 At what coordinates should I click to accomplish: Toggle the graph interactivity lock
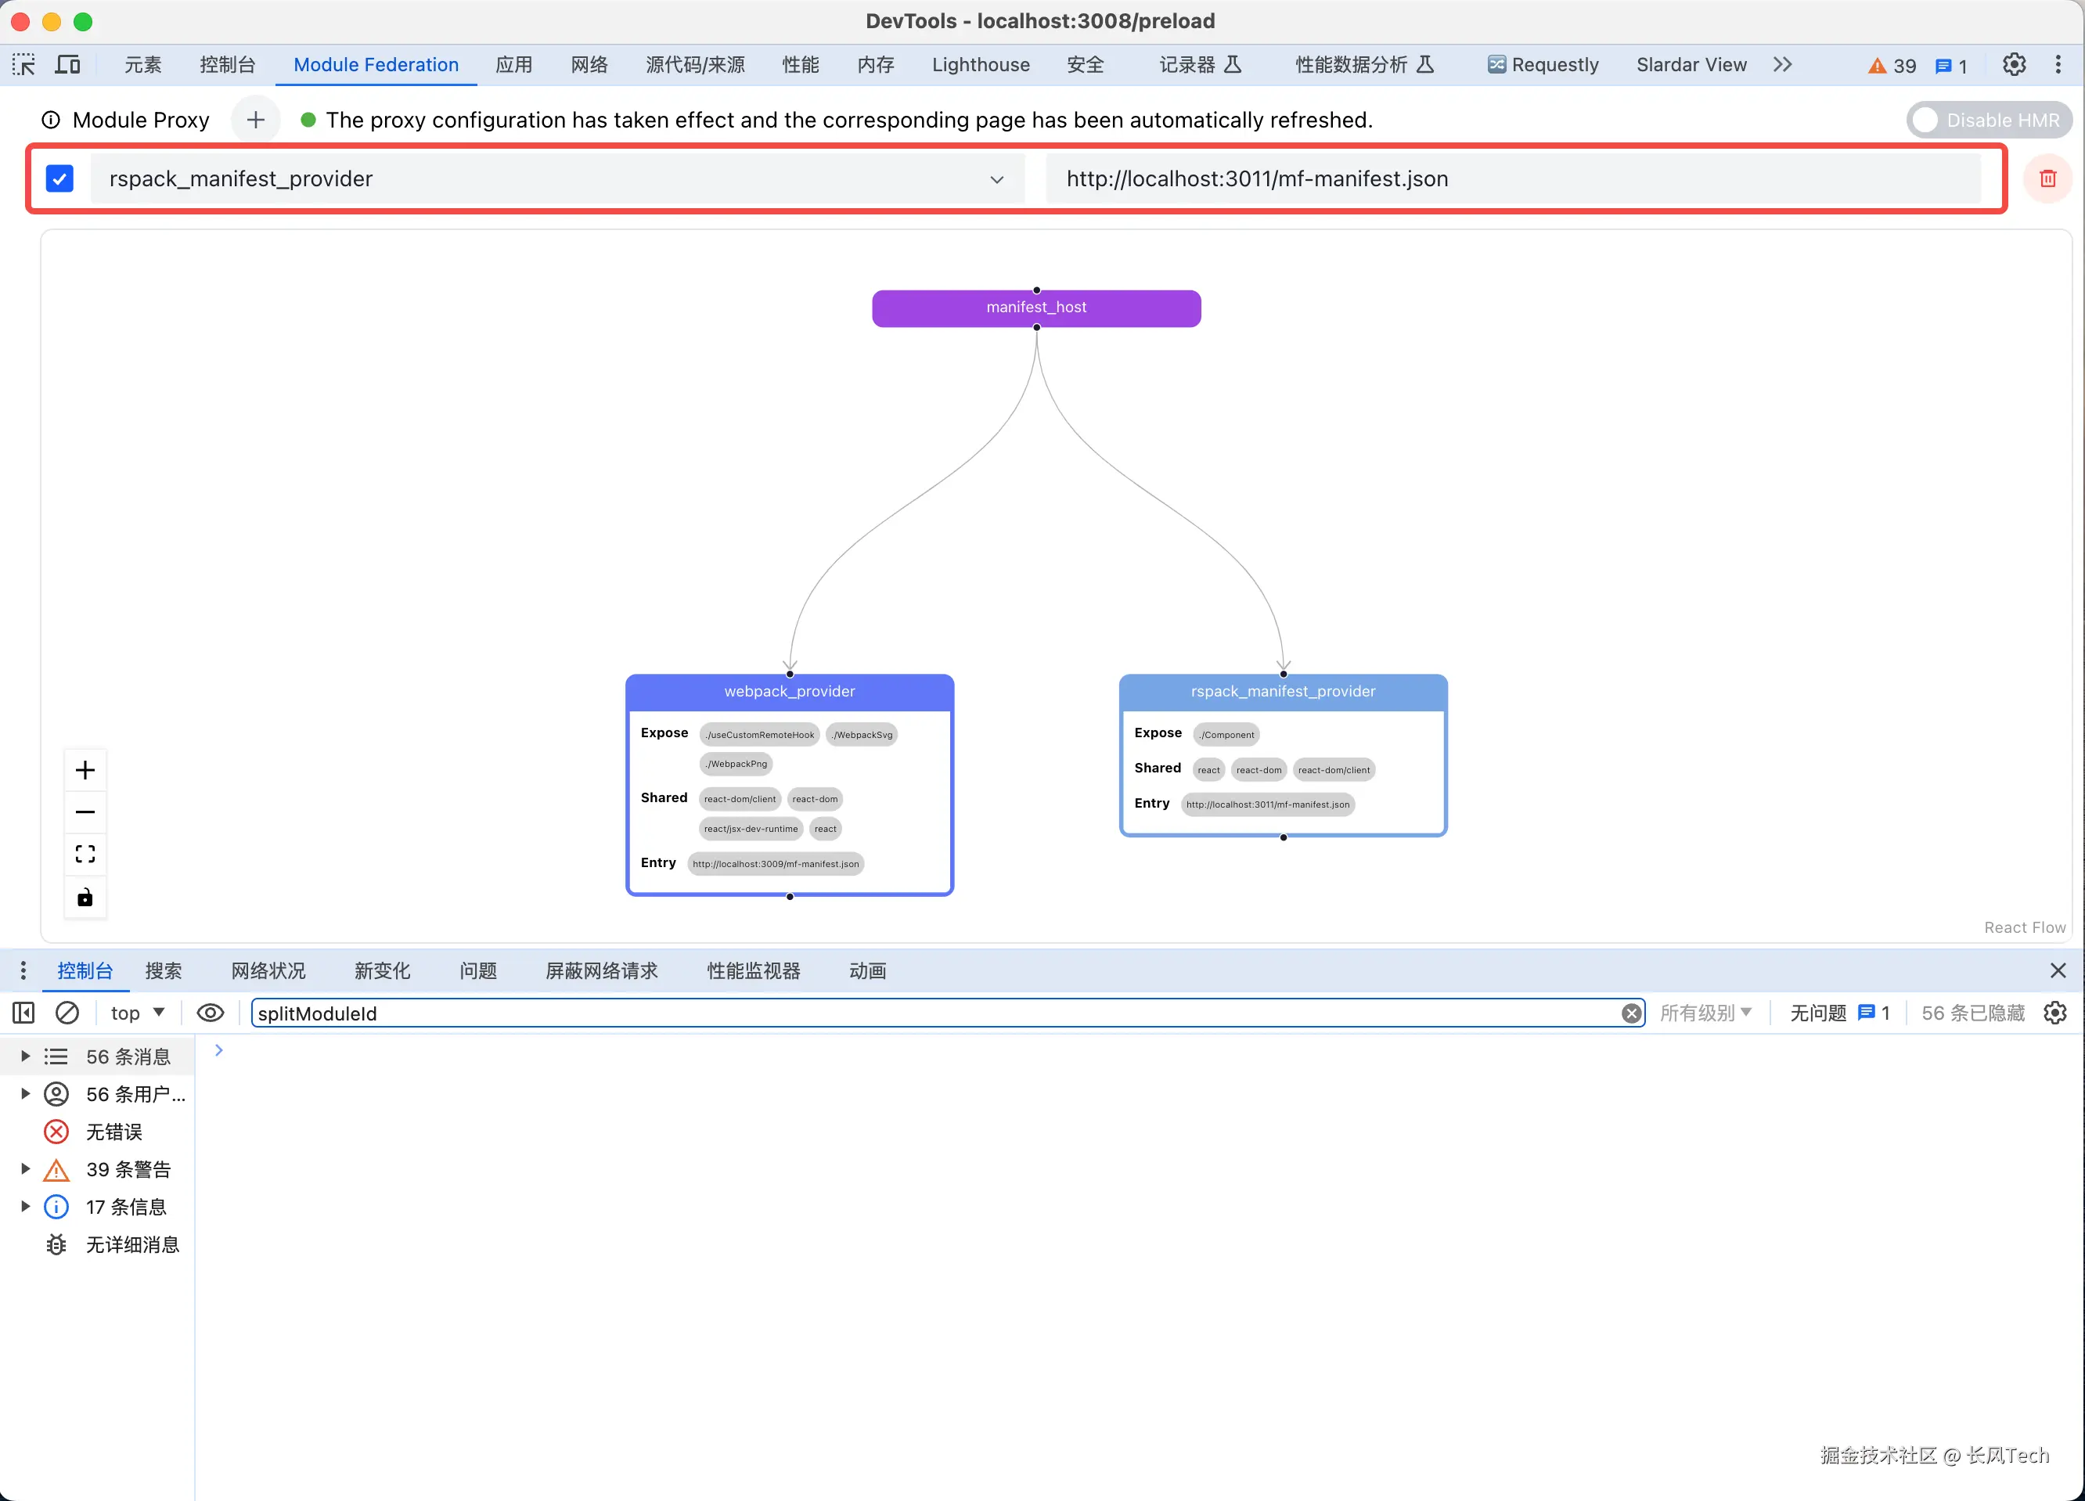tap(85, 897)
